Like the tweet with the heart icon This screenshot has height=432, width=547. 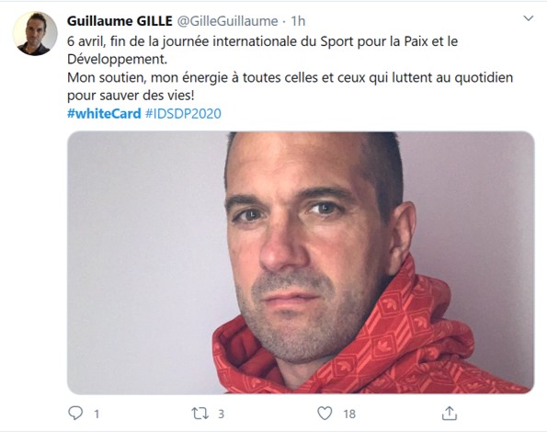325,414
